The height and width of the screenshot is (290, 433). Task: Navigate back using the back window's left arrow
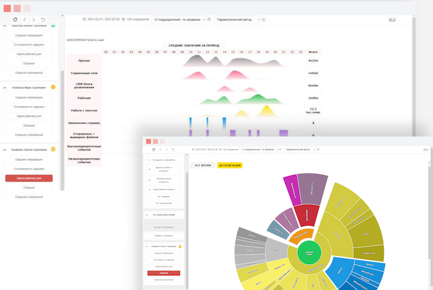click(x=25, y=19)
